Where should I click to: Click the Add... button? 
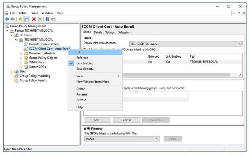(97, 120)
